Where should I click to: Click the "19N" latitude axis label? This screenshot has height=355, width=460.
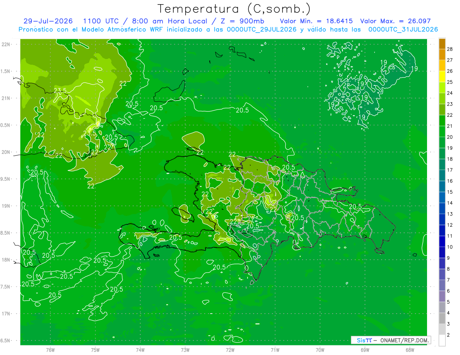tap(6, 206)
